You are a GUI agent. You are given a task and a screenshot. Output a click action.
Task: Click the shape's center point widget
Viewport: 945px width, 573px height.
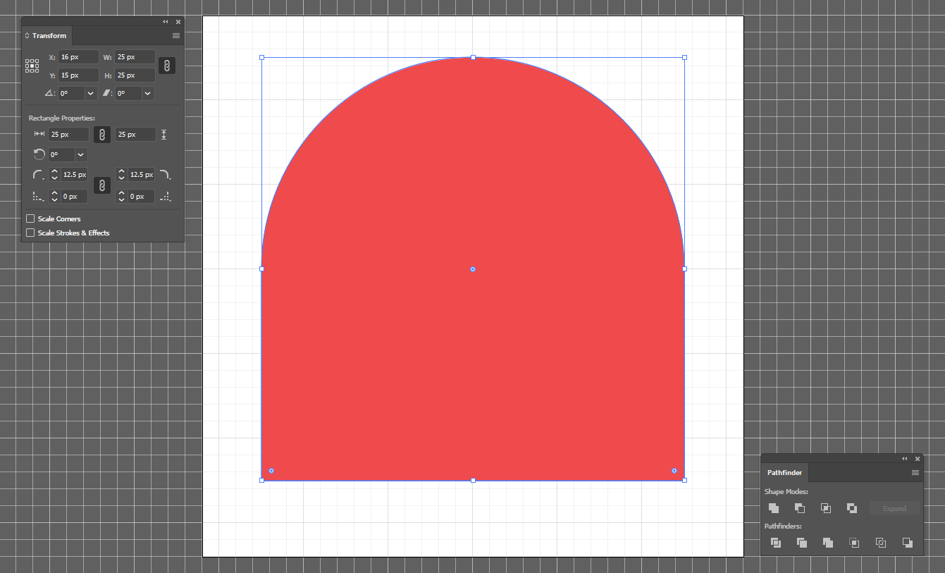[473, 269]
